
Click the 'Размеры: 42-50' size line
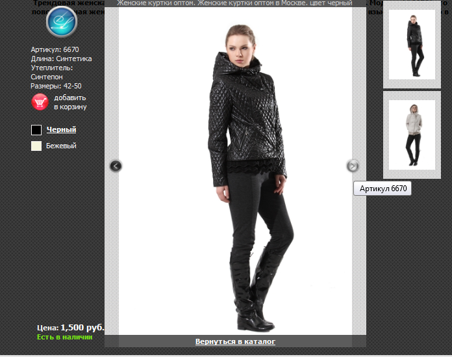pyautogui.click(x=56, y=86)
